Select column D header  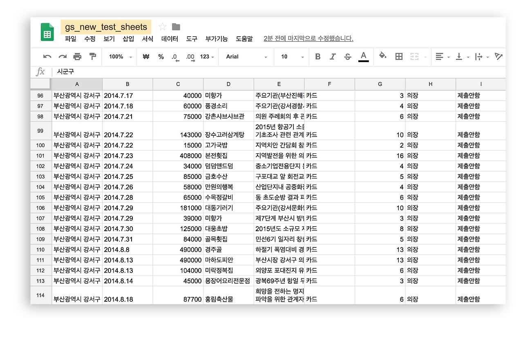click(228, 84)
